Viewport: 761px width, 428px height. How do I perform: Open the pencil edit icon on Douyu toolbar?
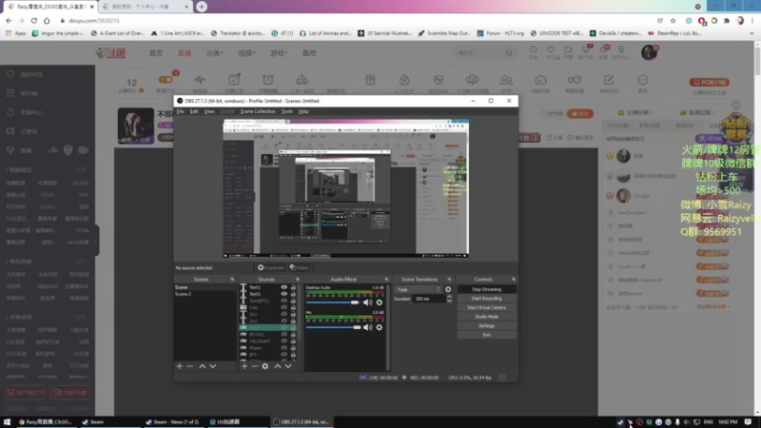(609, 80)
